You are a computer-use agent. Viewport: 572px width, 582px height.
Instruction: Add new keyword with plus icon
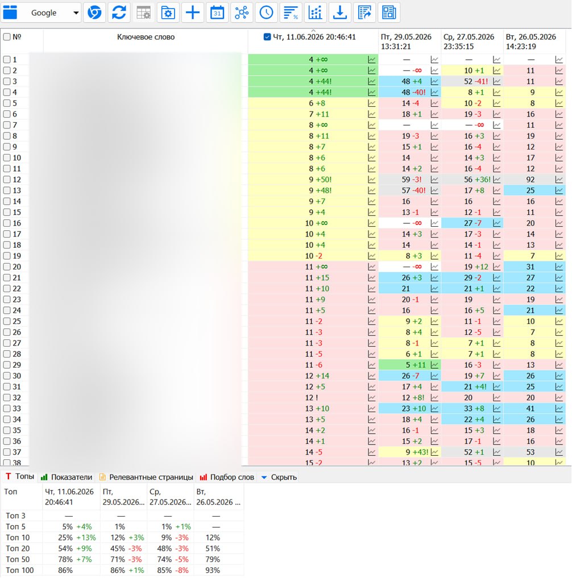coord(192,13)
